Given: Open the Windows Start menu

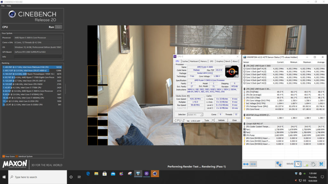Looking at the screenshot, I should pyautogui.click(x=4, y=177).
